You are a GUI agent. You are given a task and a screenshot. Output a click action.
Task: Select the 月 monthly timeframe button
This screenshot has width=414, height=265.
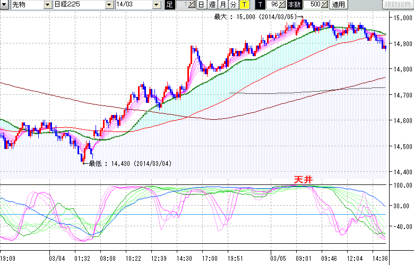(222, 5)
